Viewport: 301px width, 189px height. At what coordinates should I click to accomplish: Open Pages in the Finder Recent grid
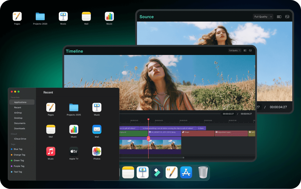51,107
